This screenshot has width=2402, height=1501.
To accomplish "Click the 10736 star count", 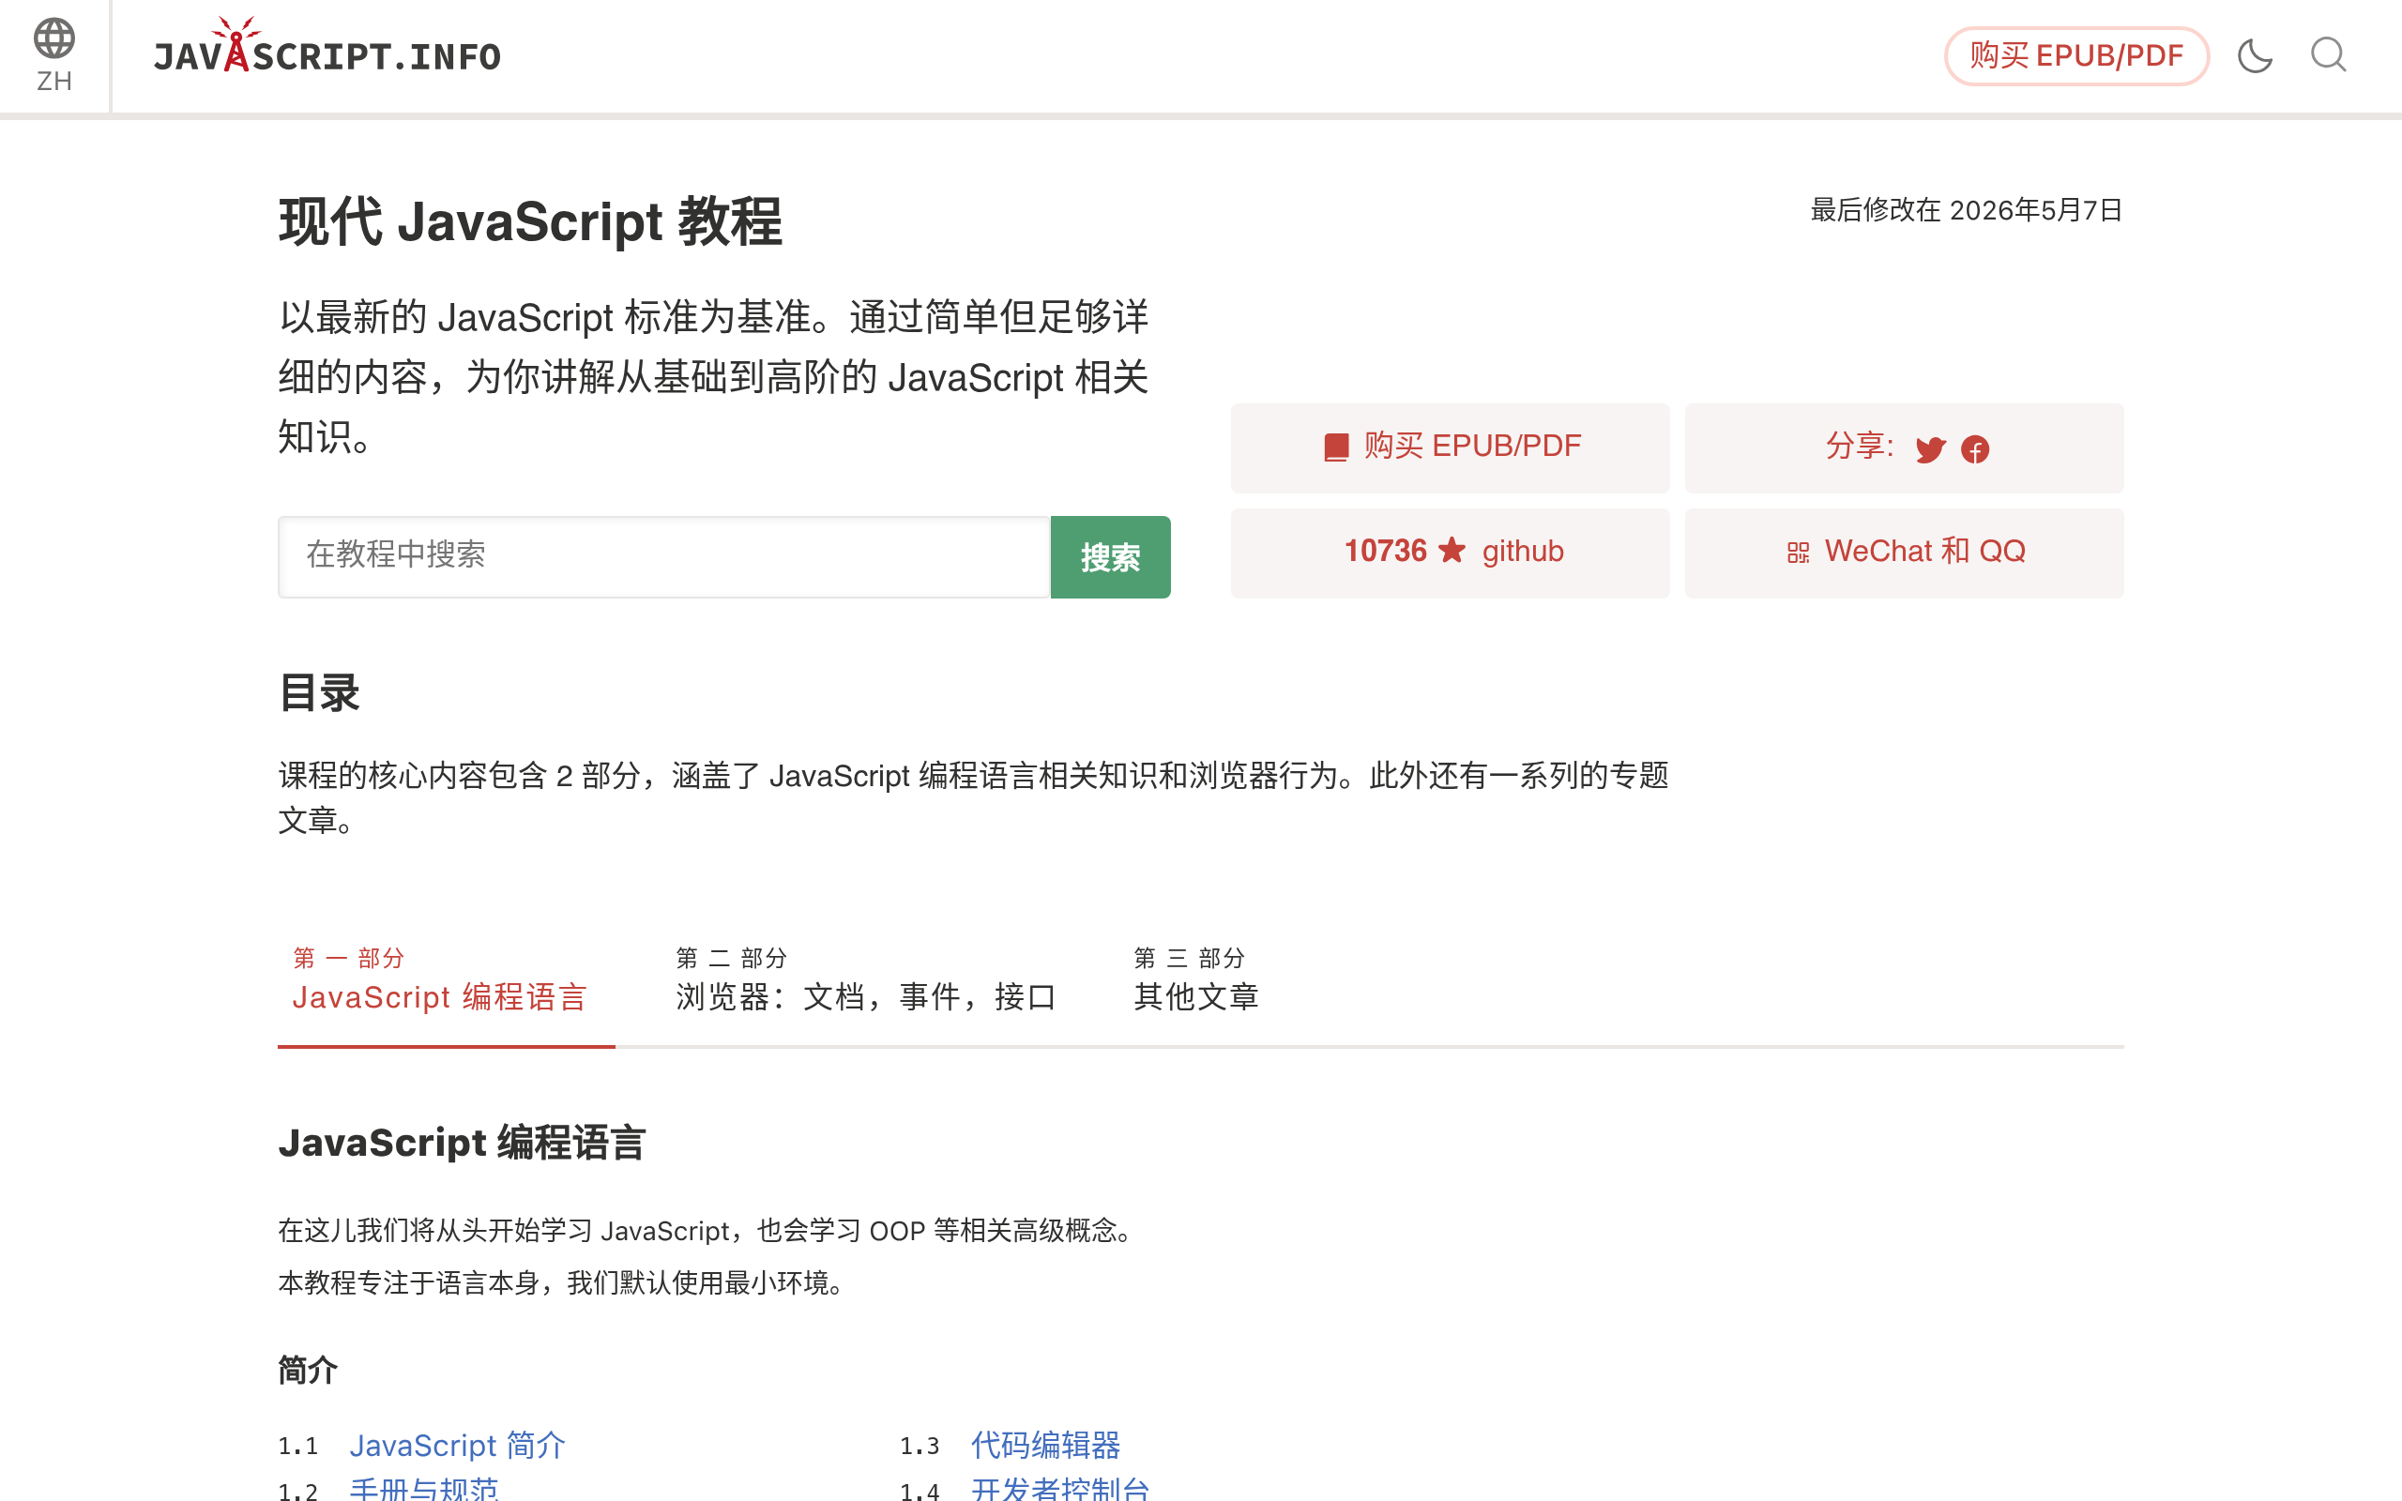I will tap(1385, 551).
